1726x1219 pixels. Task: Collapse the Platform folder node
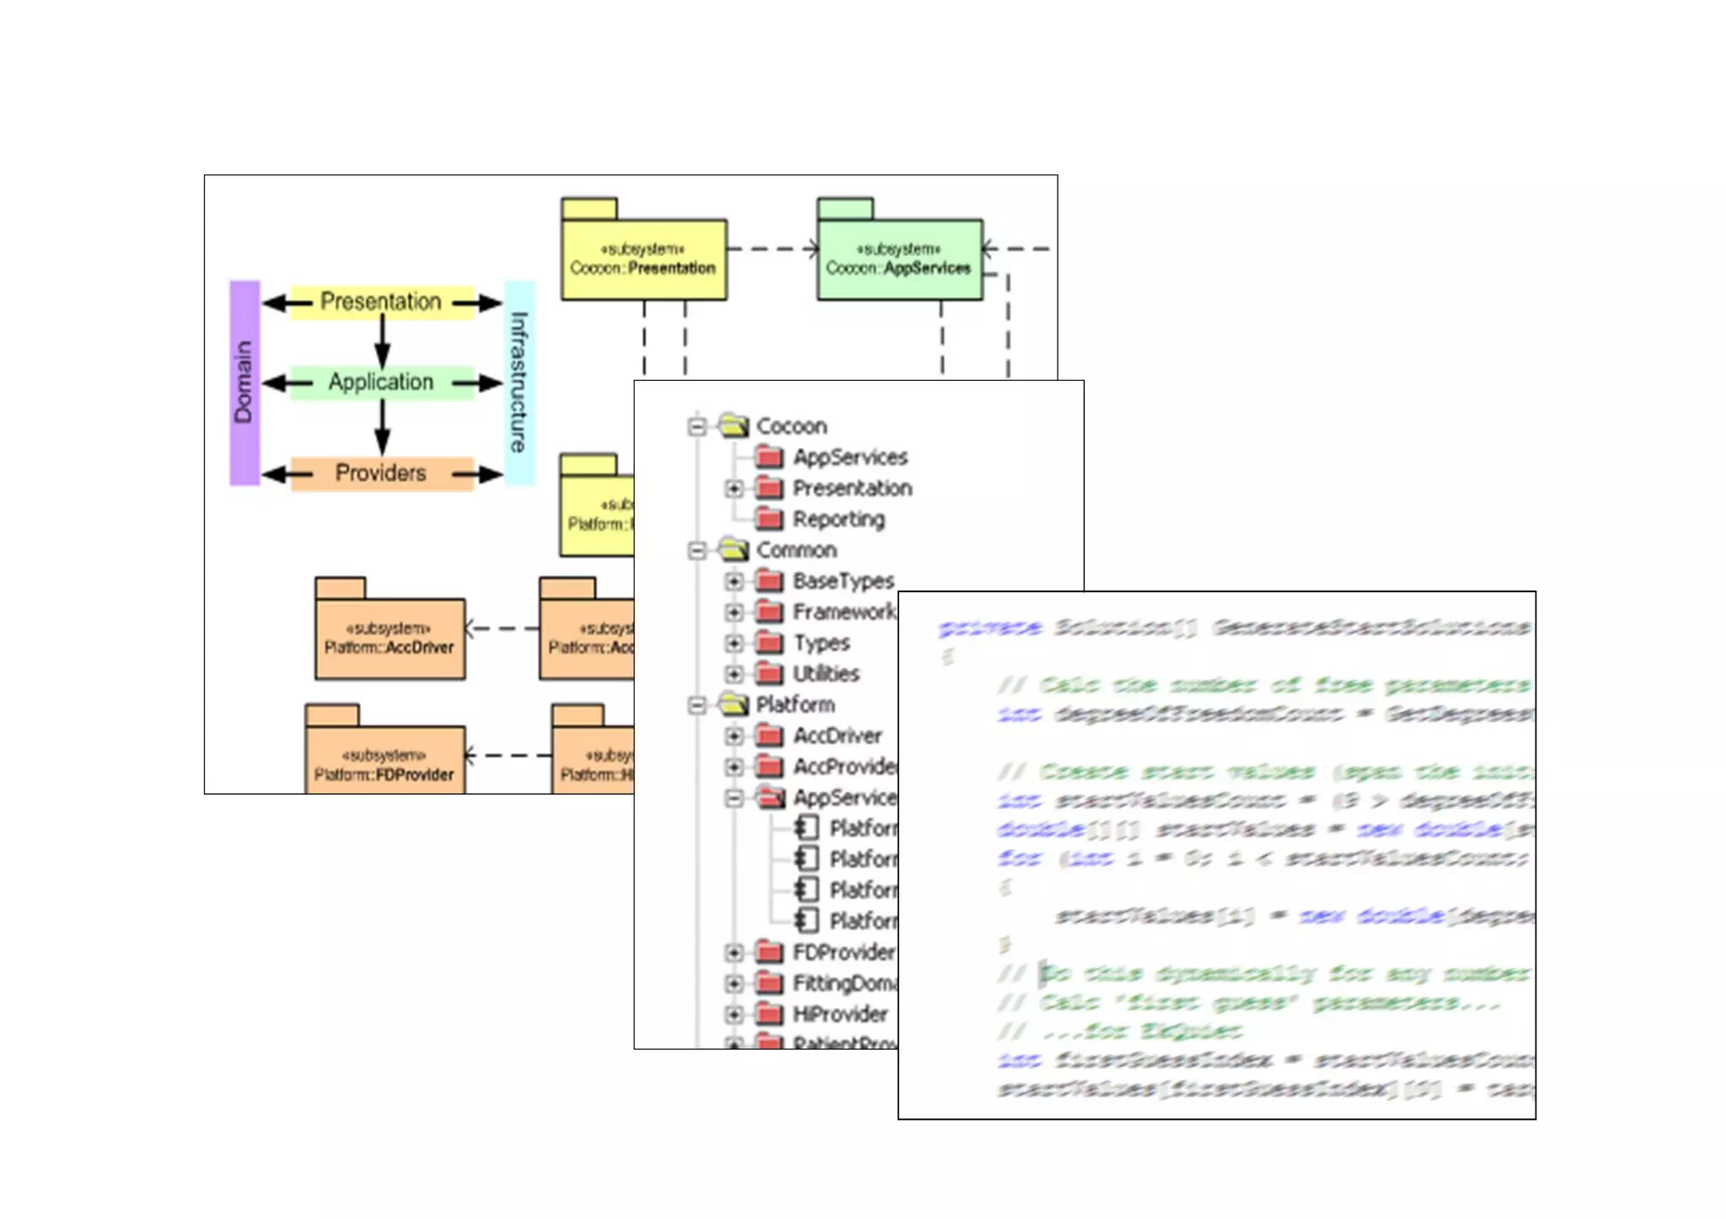tap(696, 705)
